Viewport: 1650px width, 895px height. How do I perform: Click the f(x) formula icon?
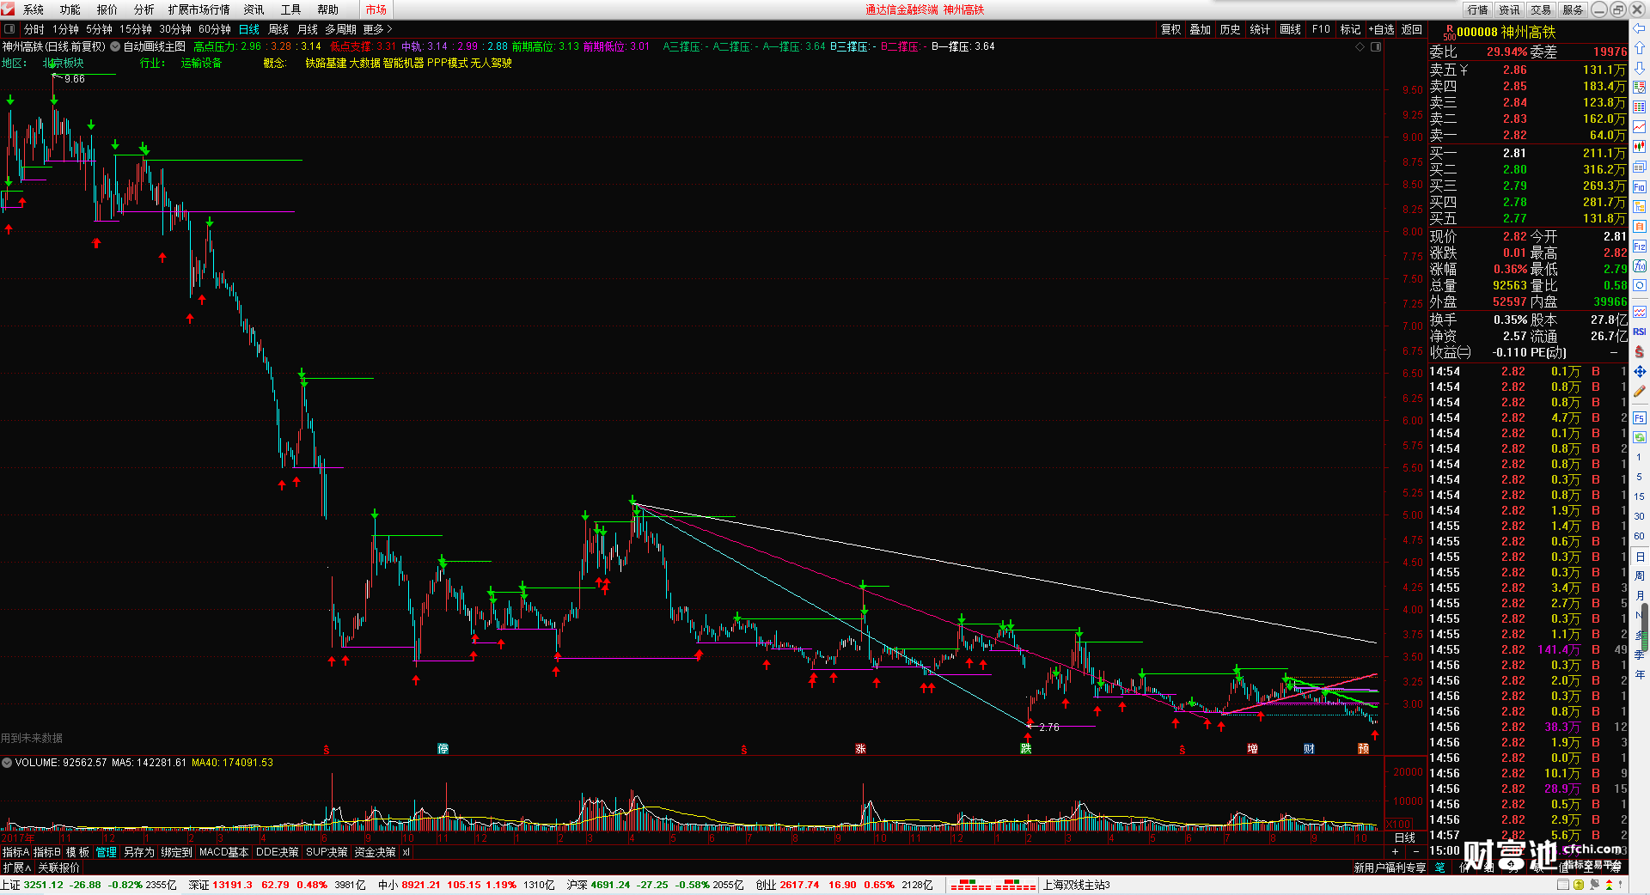click(x=1640, y=266)
